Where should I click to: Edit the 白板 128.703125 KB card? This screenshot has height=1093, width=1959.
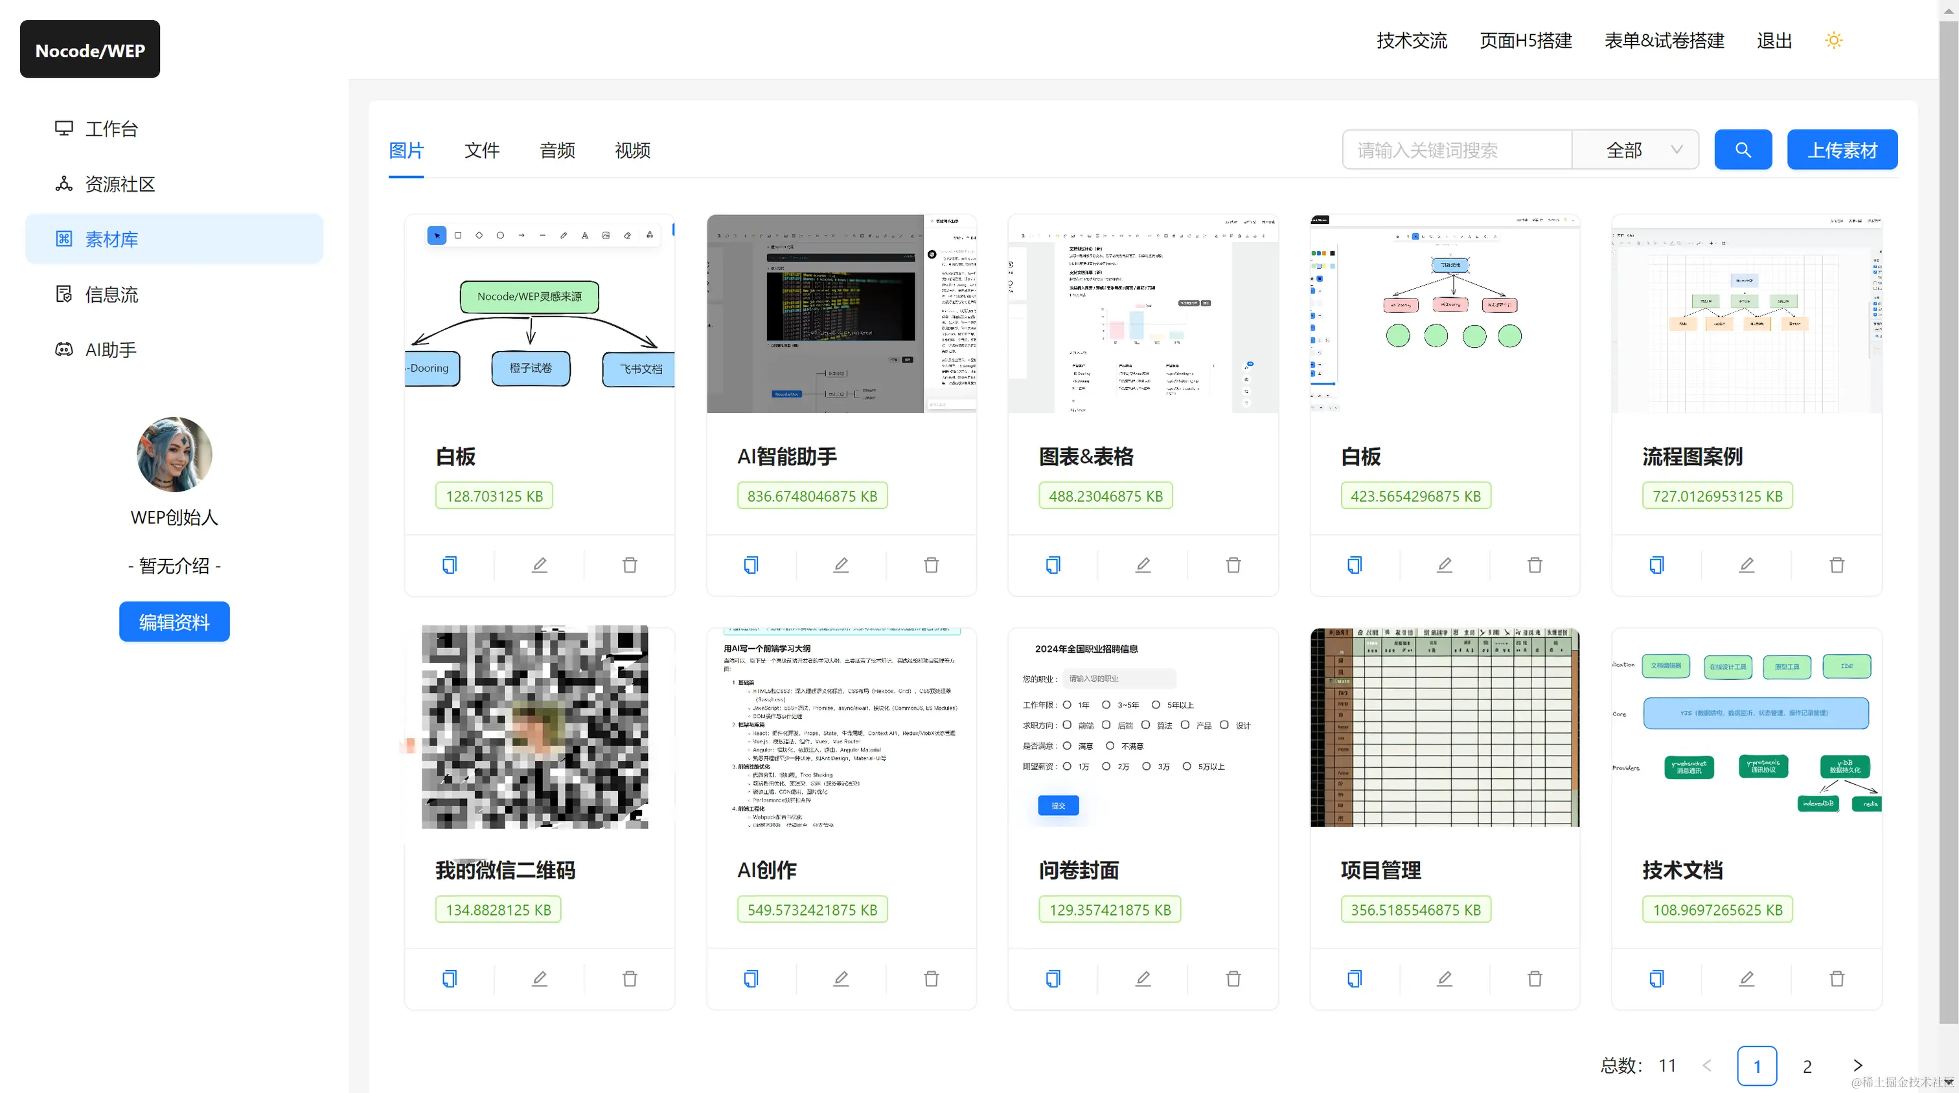pos(539,565)
